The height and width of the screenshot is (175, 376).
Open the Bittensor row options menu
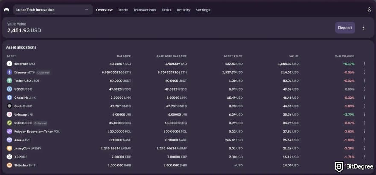[364, 63]
